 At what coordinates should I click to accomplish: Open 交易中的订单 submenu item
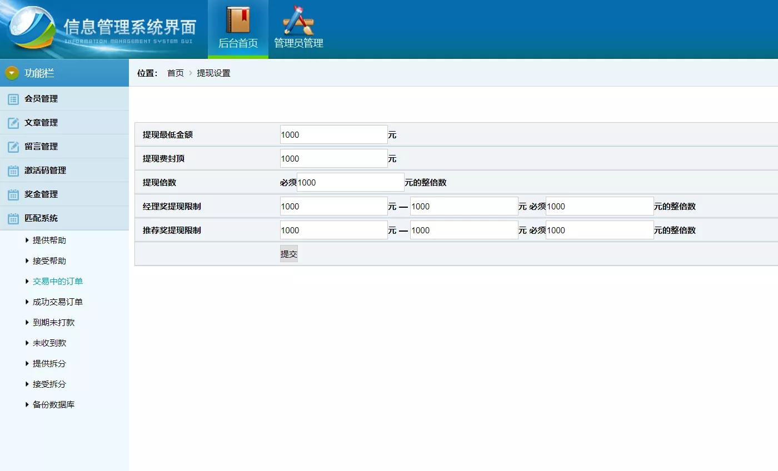click(57, 282)
